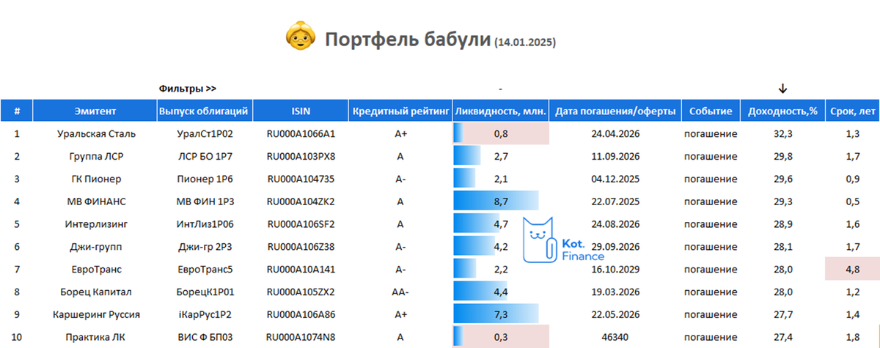Select the Кредитный рейтинг column header
Image resolution: width=880 pixels, height=348 pixels.
(x=400, y=111)
